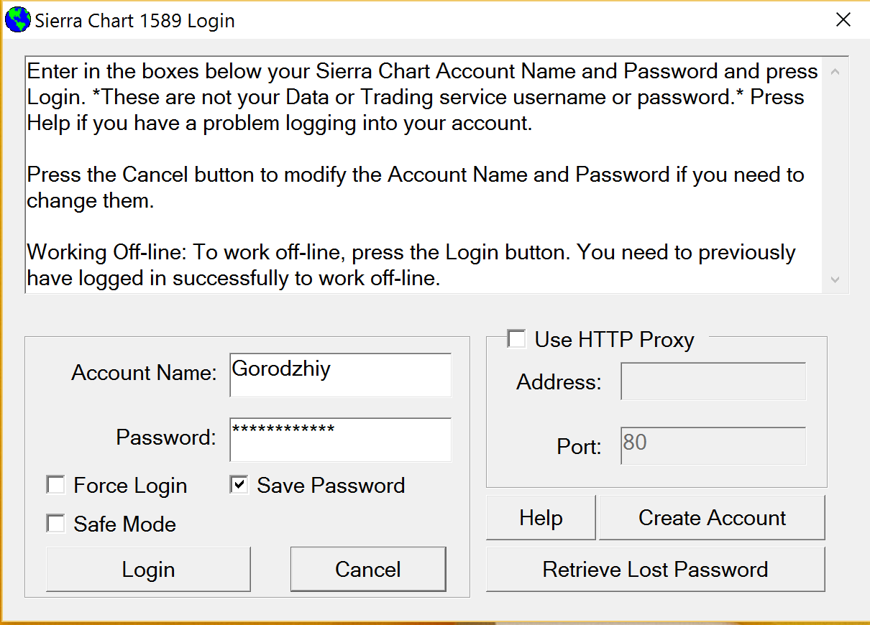Image resolution: width=870 pixels, height=625 pixels.
Task: Click the instructions text box
Action: point(424,175)
